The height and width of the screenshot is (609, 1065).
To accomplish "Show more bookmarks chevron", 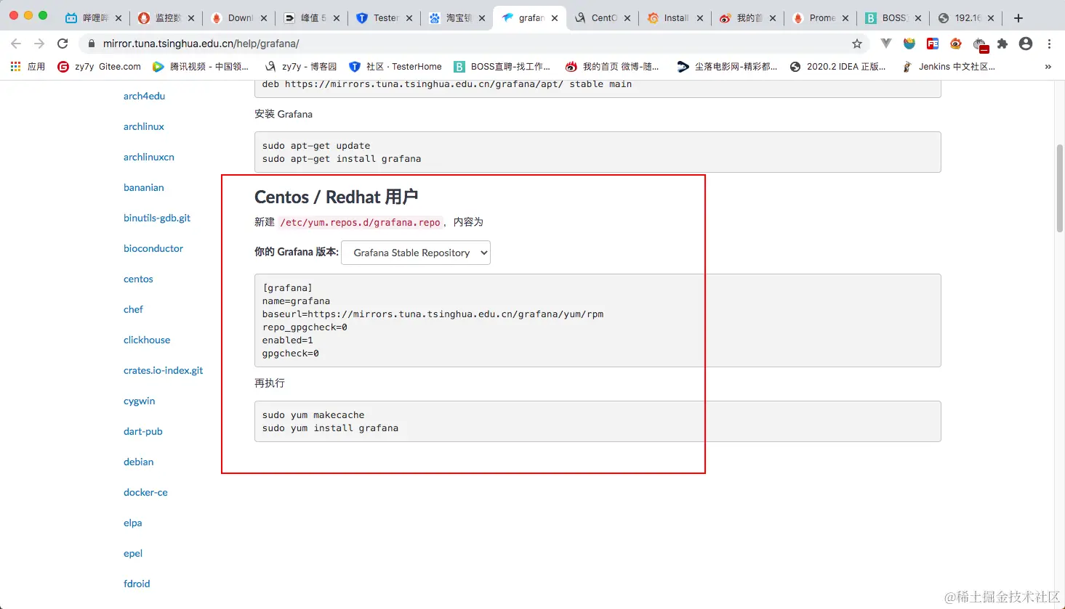I will click(1048, 66).
